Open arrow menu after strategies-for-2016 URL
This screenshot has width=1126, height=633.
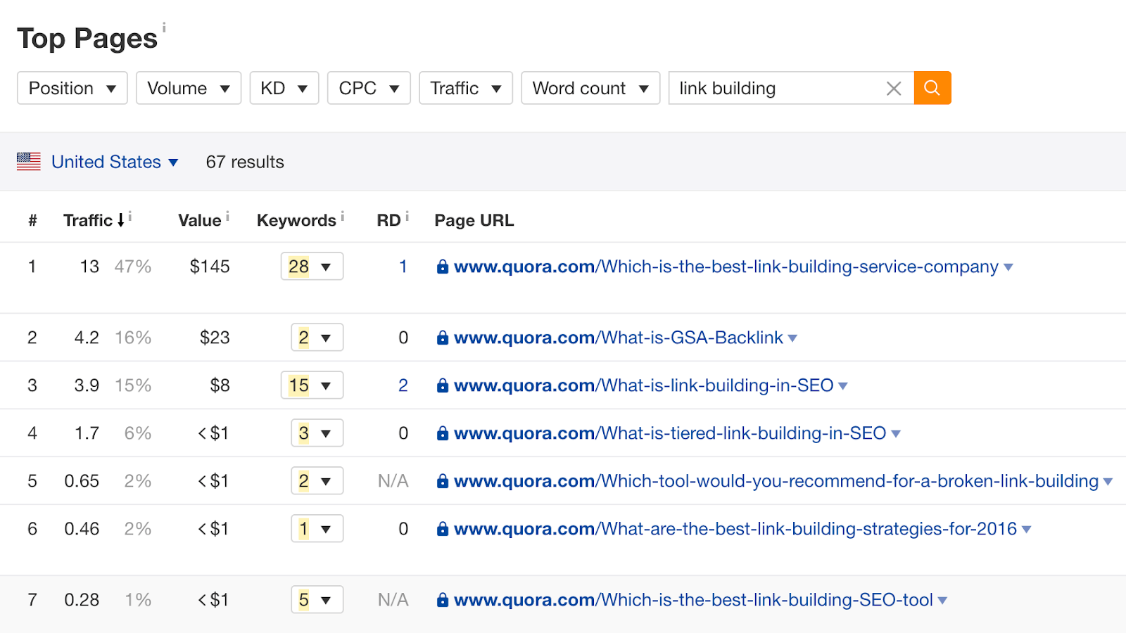(1027, 530)
